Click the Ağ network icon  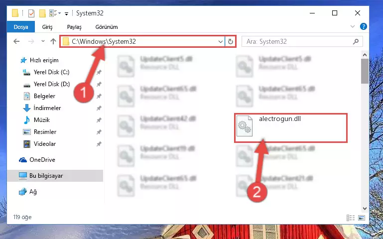tap(23, 192)
